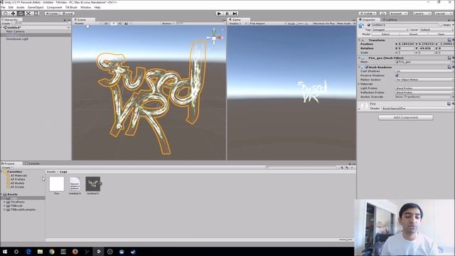
Task: Open the Gizmos dropdown in Scene view
Action: [168, 23]
